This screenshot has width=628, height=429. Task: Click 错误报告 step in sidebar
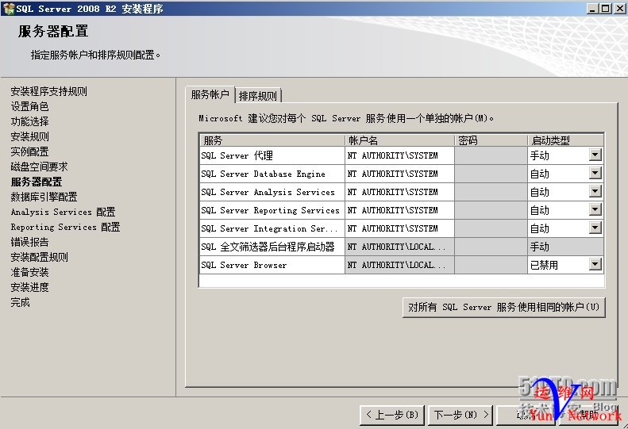[x=29, y=242]
